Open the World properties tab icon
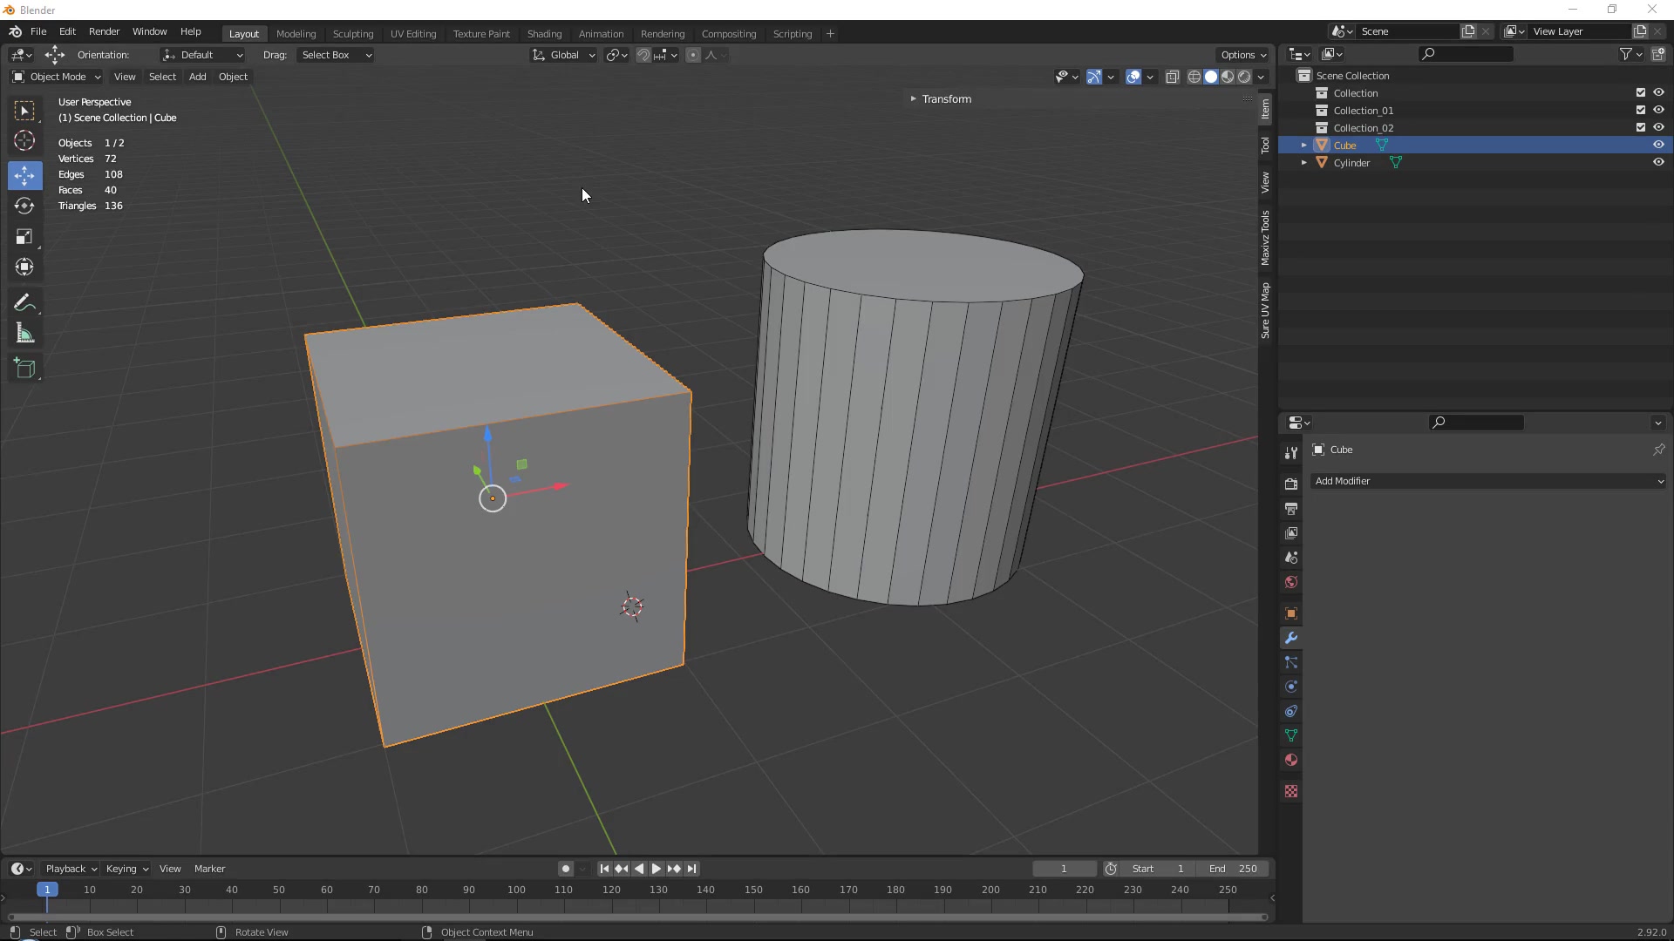 pos(1291,581)
